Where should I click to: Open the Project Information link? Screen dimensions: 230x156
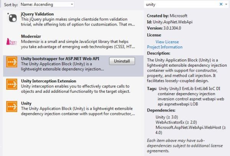pyautogui.click(x=164, y=47)
